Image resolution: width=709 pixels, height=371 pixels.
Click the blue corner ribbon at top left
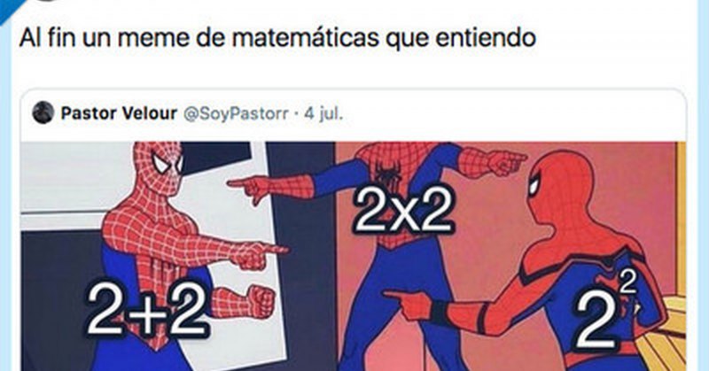coord(9,10)
